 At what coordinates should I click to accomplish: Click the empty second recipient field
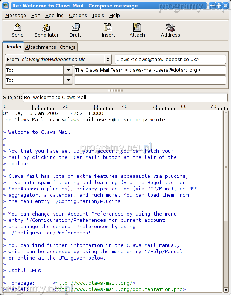point(150,80)
